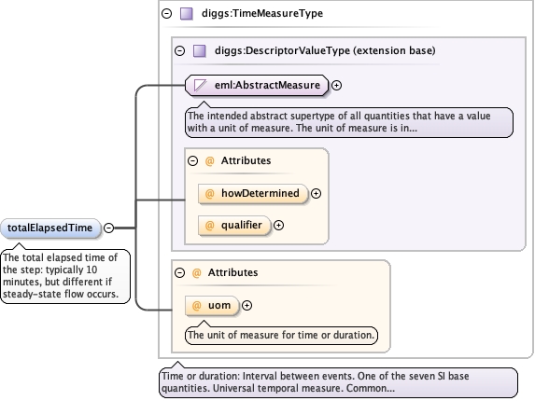Viewport: 535px width, 401px height.
Task: Click the @ icon in the qualifier node
Action: tap(209, 225)
